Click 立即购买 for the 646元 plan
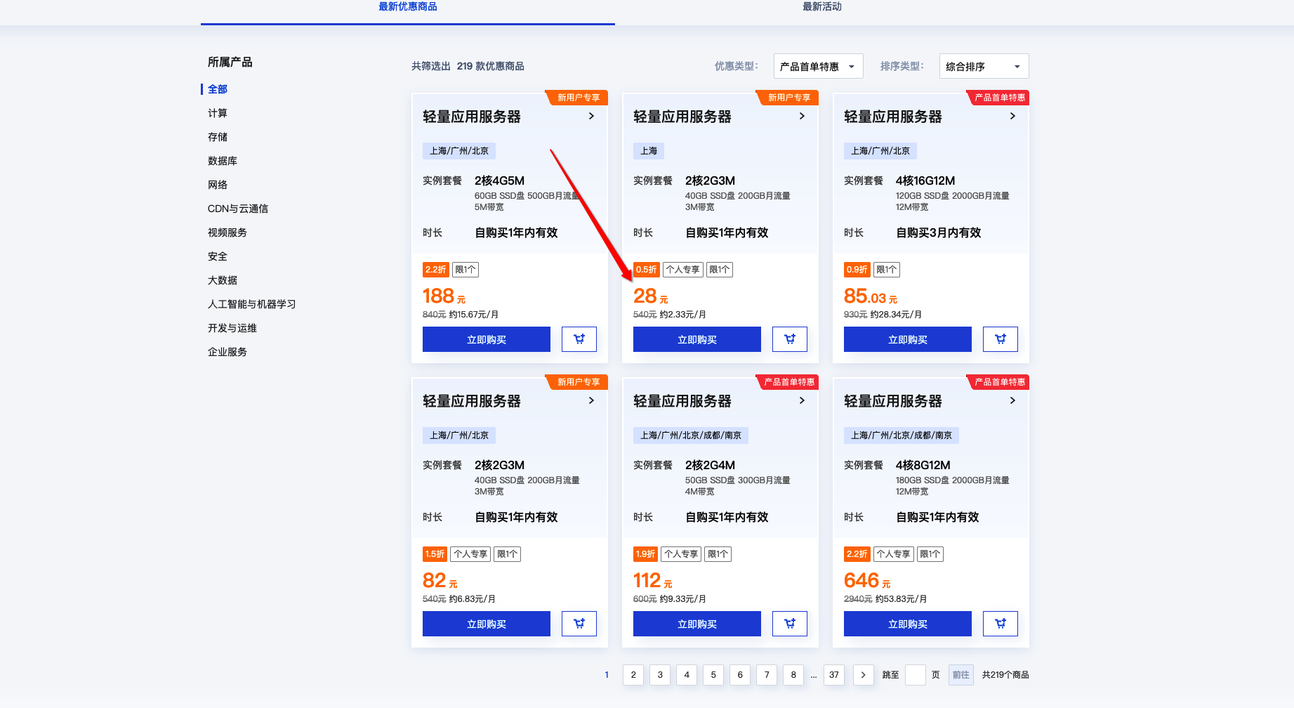The width and height of the screenshot is (1294, 708). tap(908, 624)
